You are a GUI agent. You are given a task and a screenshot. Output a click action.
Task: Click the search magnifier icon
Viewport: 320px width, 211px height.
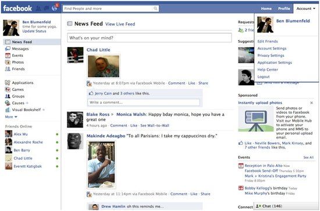[155, 8]
